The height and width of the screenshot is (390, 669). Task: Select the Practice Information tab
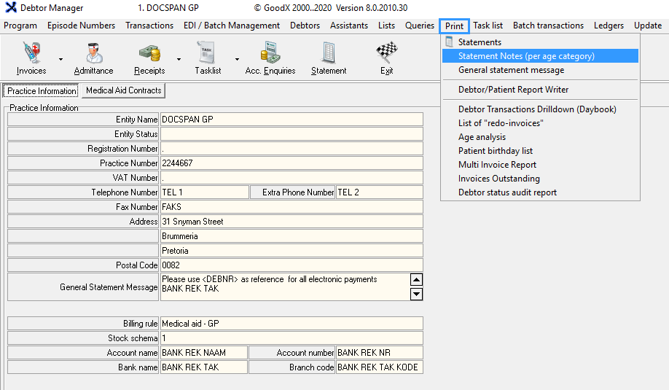tap(42, 91)
